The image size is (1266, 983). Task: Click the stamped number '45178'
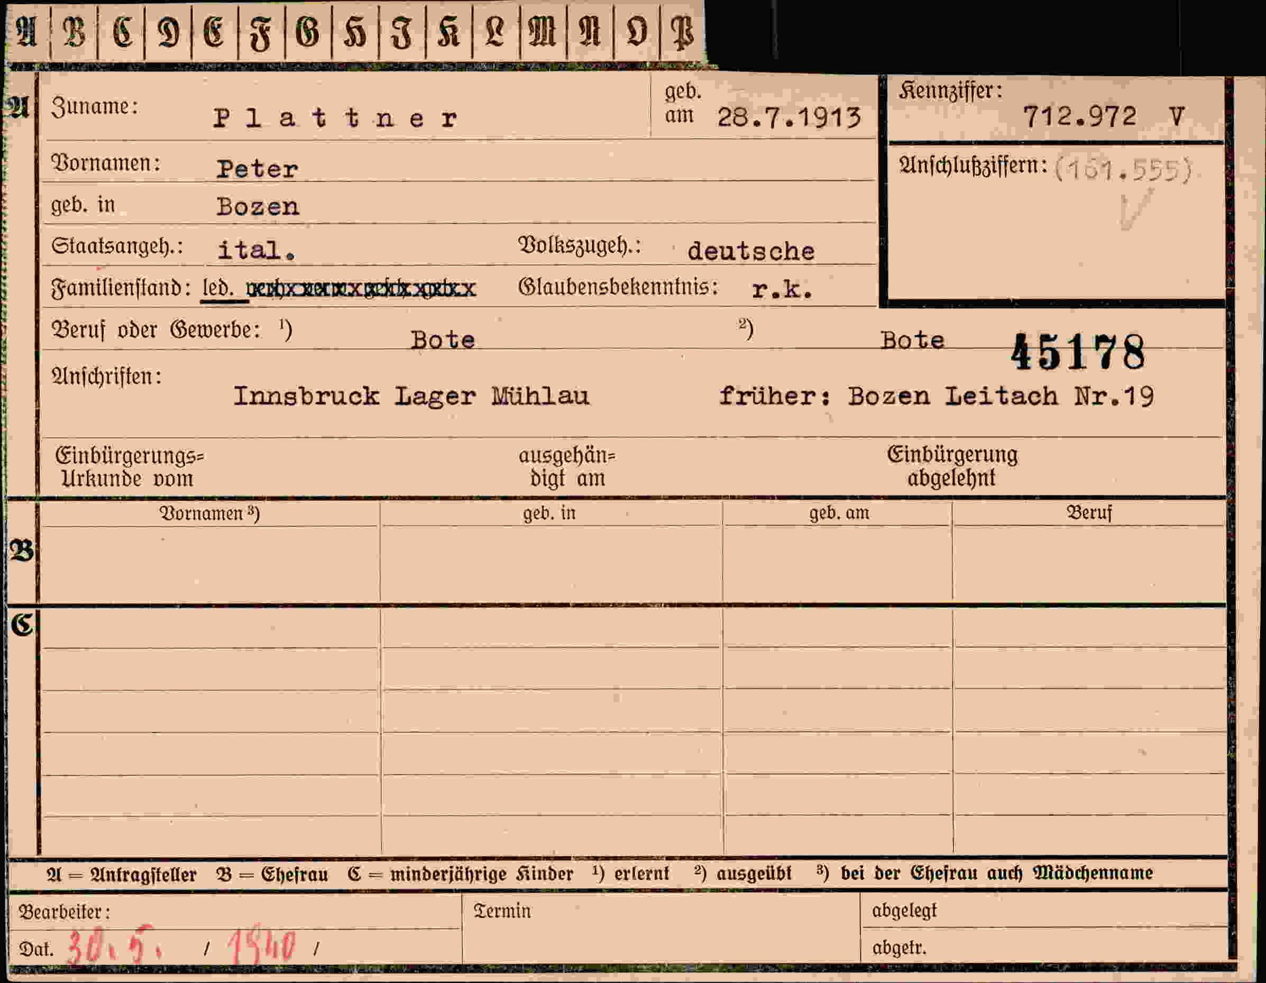(x=1078, y=352)
